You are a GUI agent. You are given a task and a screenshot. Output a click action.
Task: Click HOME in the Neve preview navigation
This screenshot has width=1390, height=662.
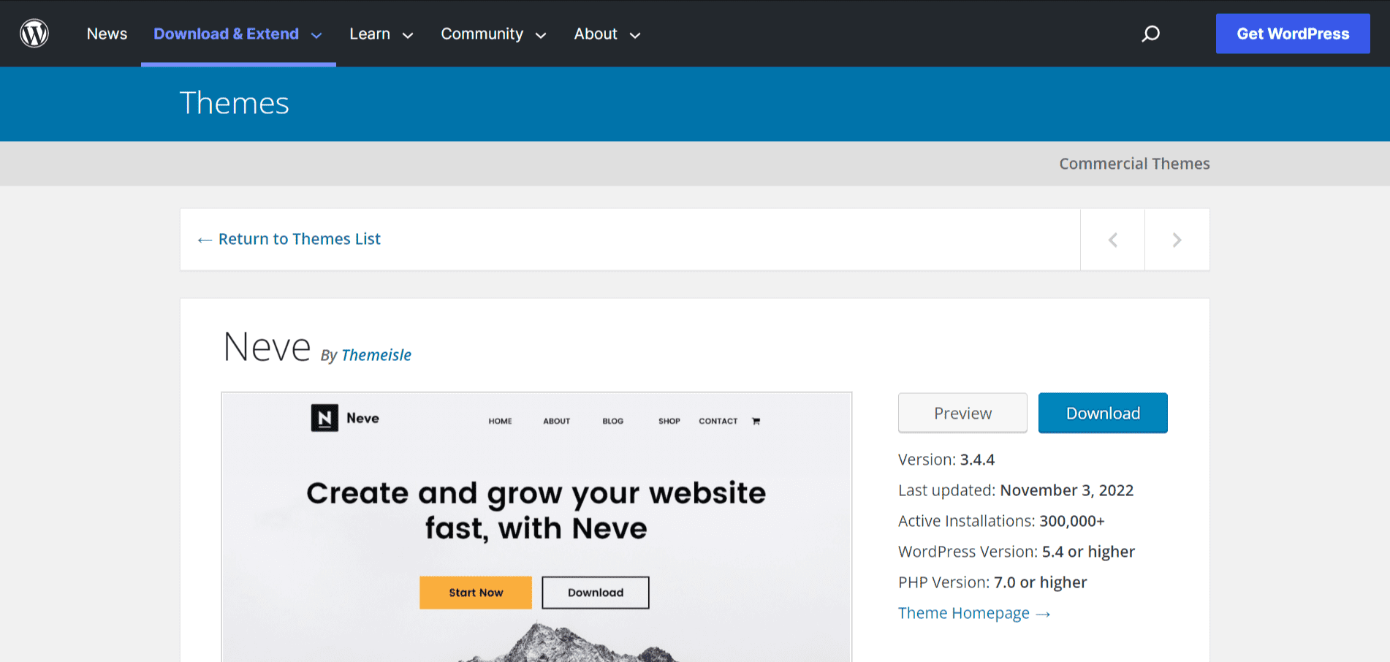click(500, 421)
